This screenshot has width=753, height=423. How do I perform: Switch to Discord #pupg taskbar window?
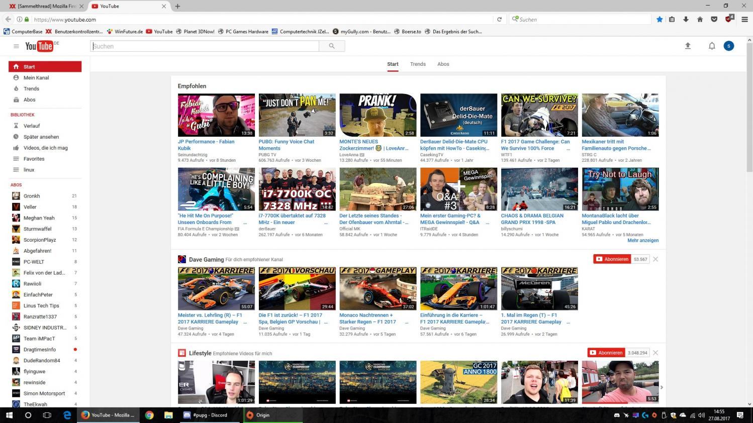tap(210, 415)
